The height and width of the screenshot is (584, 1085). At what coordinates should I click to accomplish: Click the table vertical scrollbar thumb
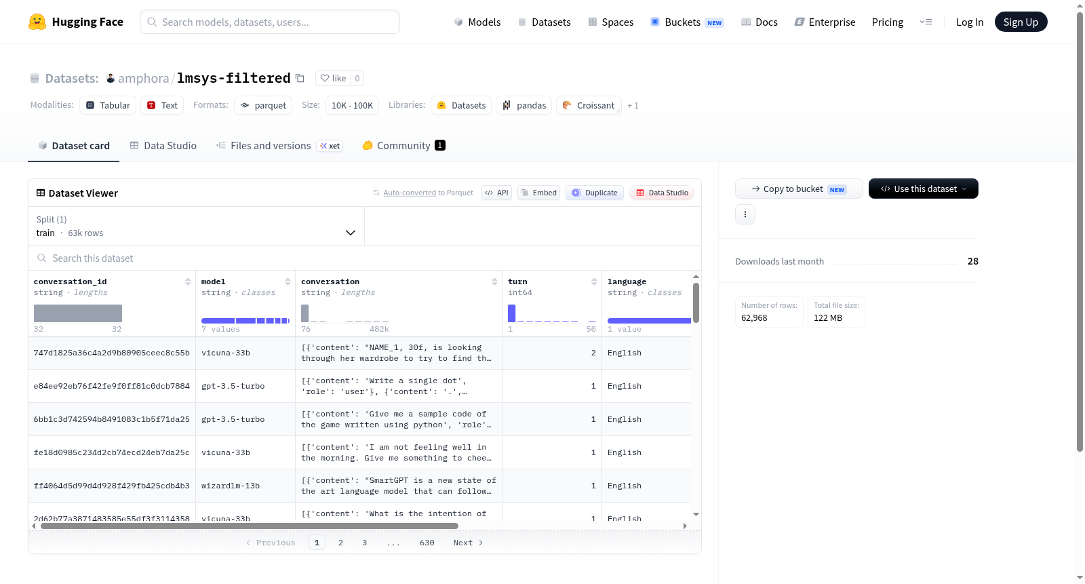696,303
